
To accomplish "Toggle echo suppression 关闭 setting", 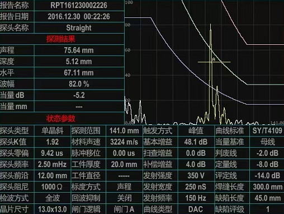I will pyautogui.click(x=124, y=198).
